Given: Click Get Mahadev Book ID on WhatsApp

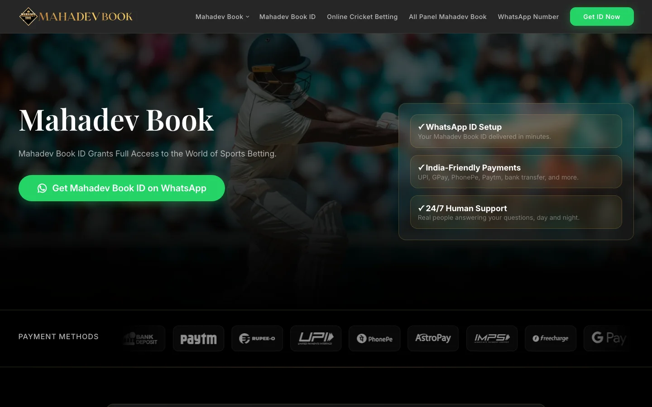Looking at the screenshot, I should pyautogui.click(x=122, y=188).
